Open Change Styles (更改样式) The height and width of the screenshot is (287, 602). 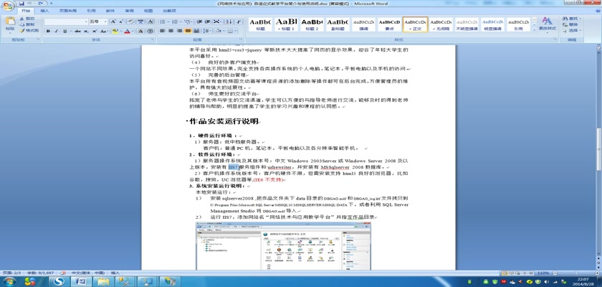click(548, 24)
